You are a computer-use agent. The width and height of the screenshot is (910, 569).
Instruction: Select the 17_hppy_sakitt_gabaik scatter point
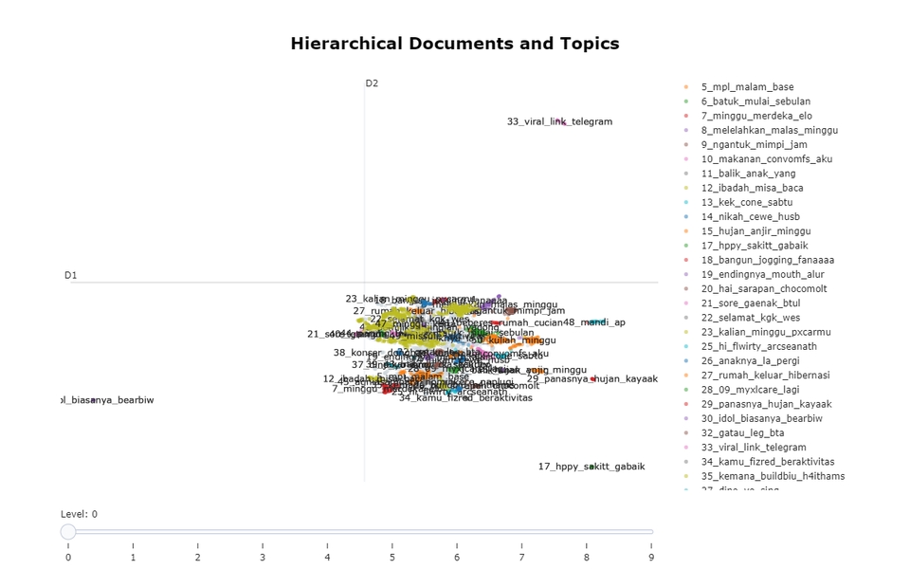pos(591,467)
